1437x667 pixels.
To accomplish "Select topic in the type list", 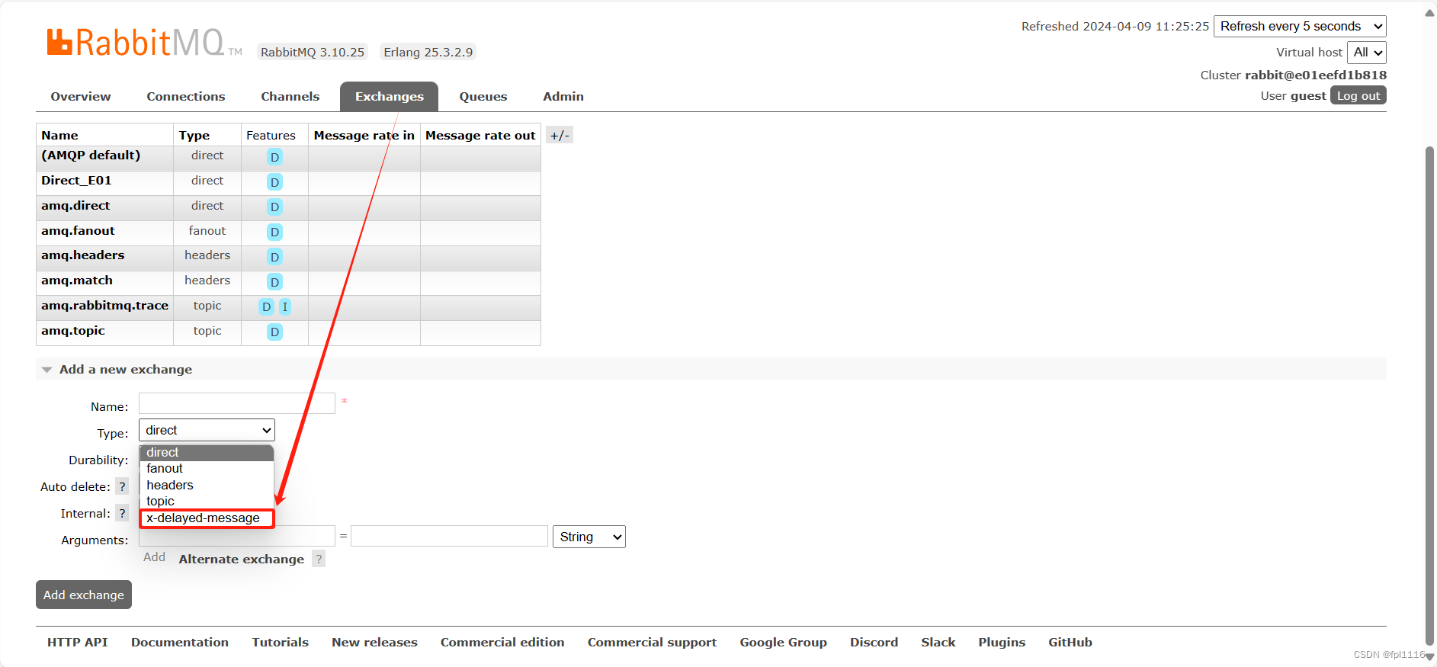I will pos(207,501).
